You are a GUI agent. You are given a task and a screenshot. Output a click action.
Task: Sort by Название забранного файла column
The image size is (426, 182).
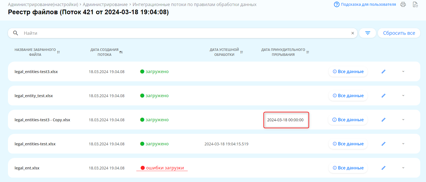tap(59, 52)
